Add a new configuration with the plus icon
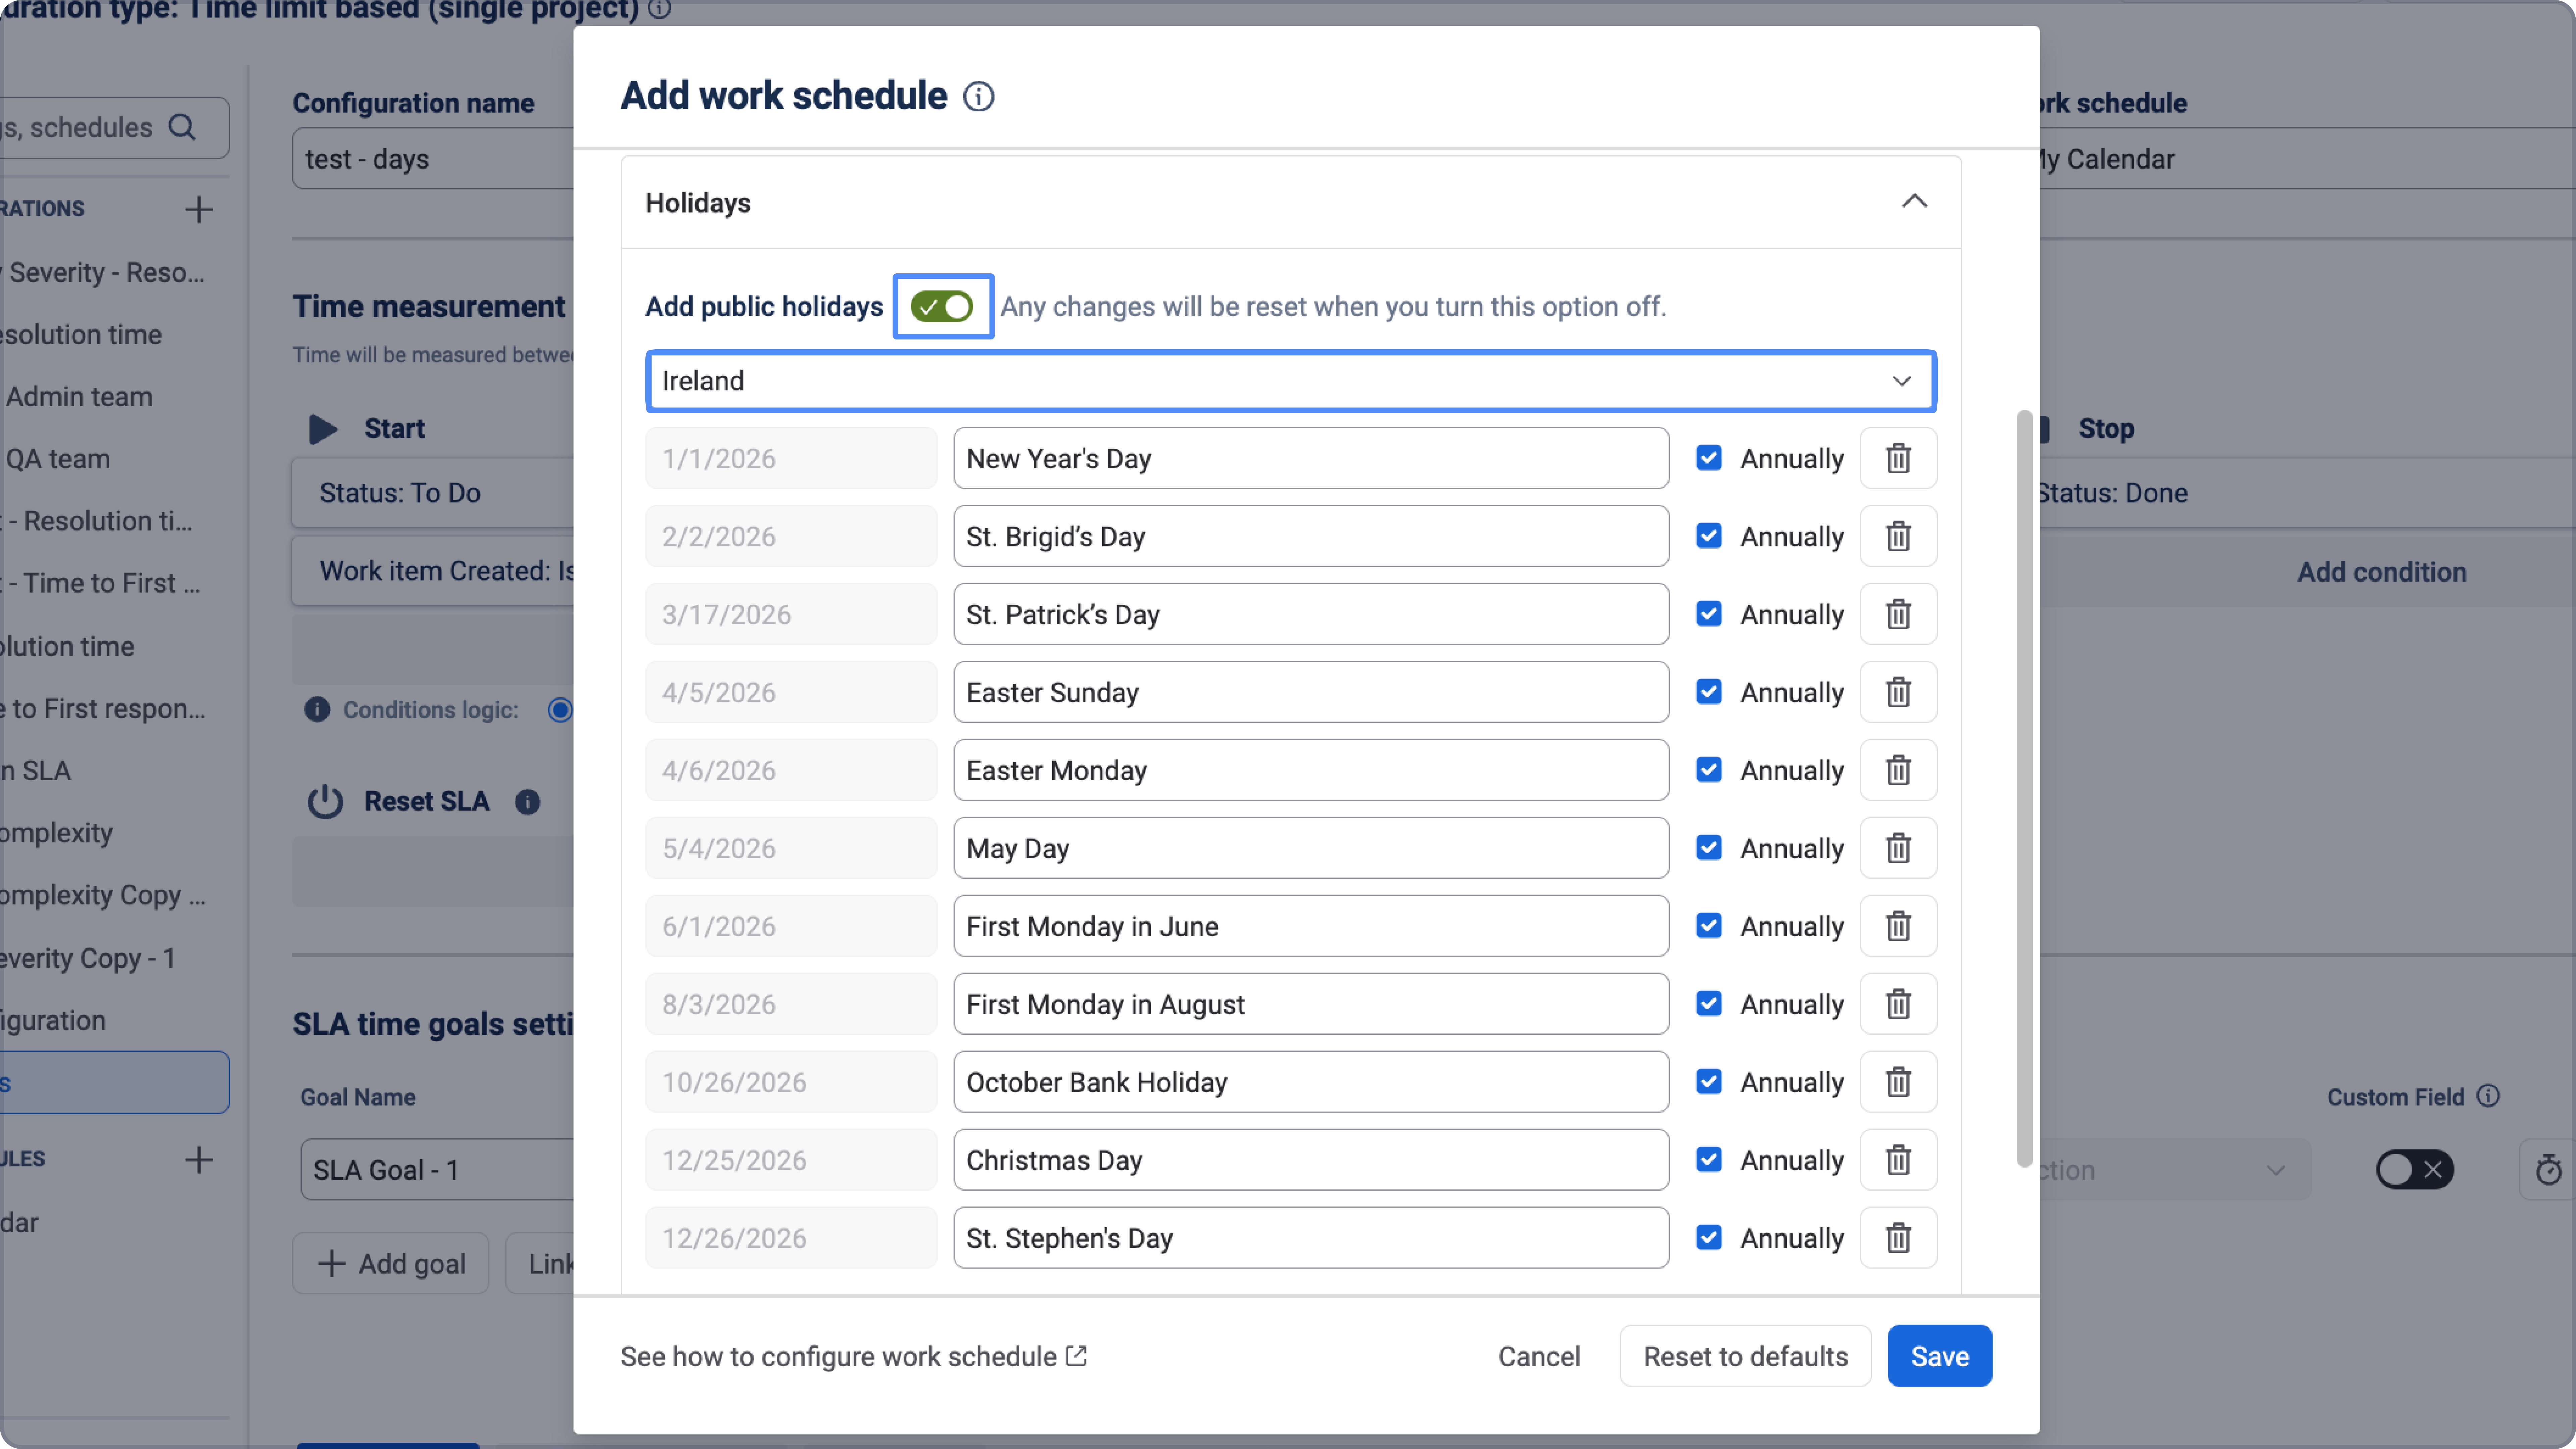This screenshot has height=1449, width=2576. (199, 209)
